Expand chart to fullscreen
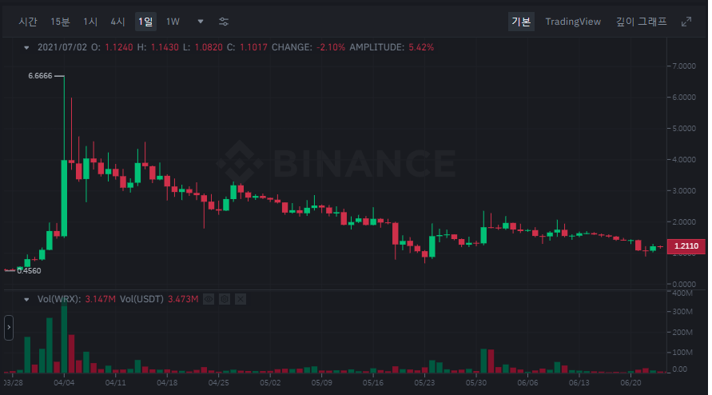This screenshot has width=712, height=395. [686, 22]
